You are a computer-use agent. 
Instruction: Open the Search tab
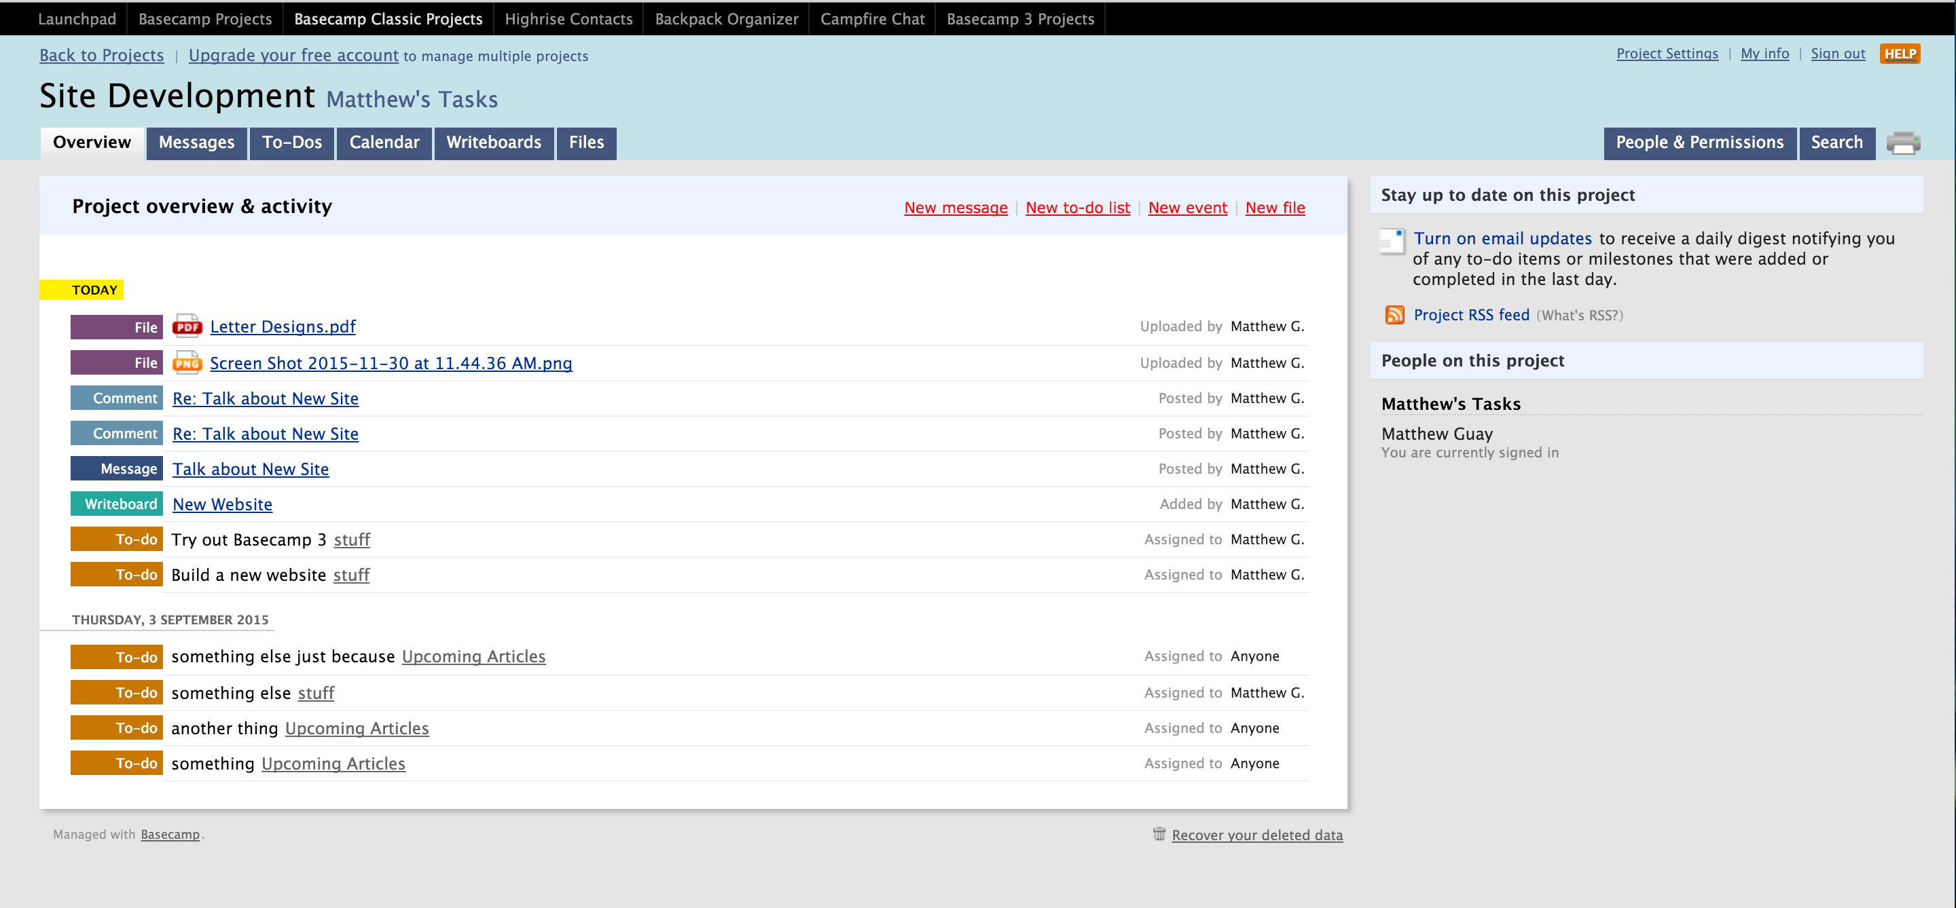[x=1836, y=143]
